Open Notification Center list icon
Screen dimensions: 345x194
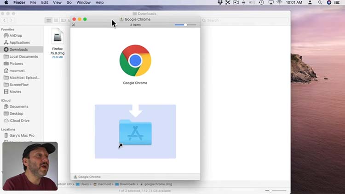[x=337, y=2]
